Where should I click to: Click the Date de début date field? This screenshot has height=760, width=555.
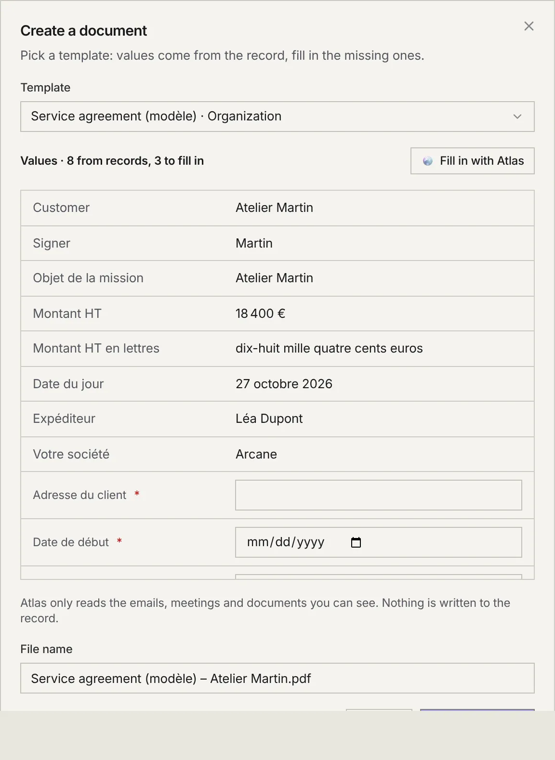tap(378, 542)
